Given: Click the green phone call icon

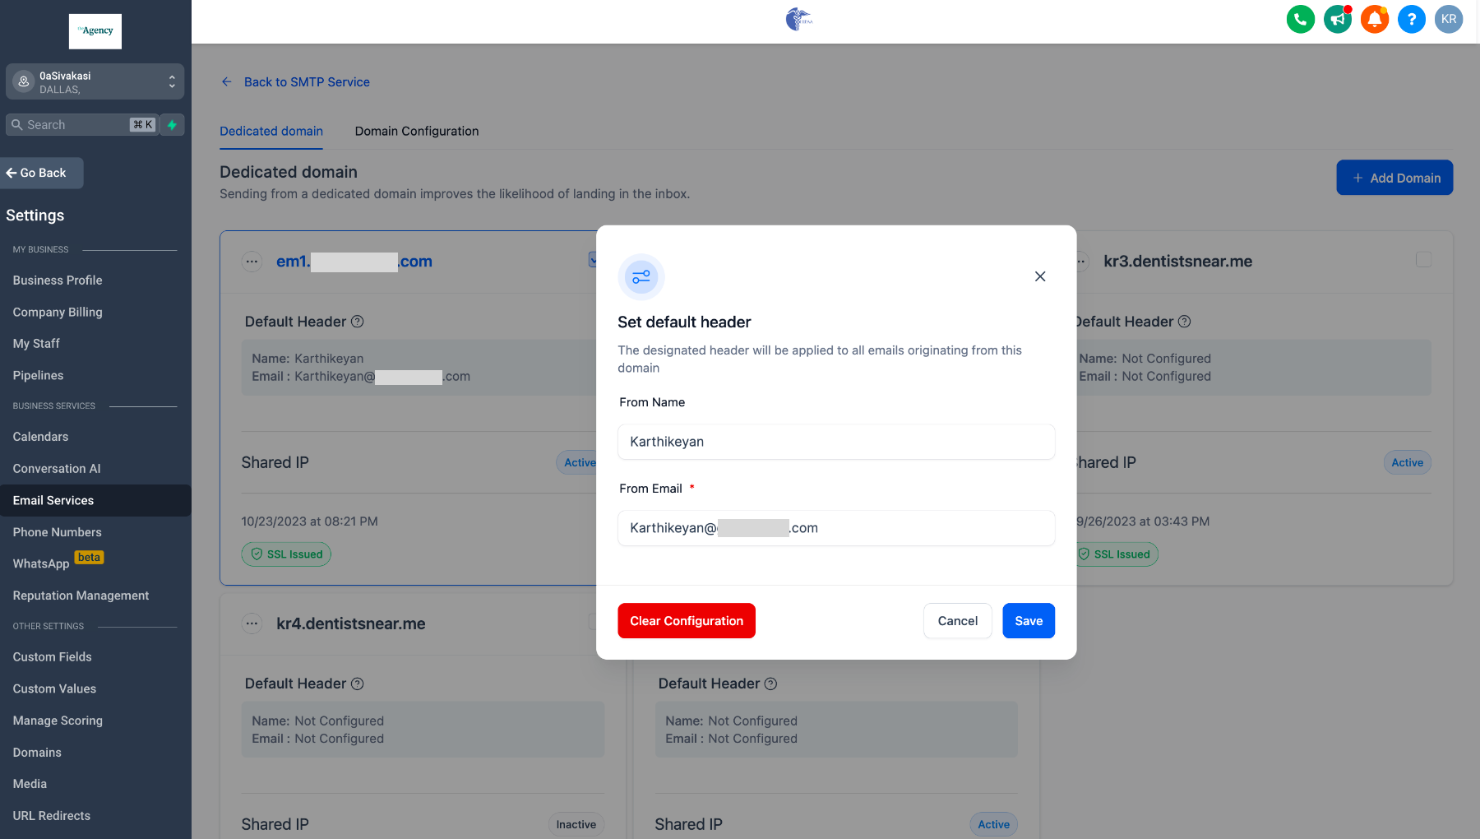Looking at the screenshot, I should [x=1300, y=19].
